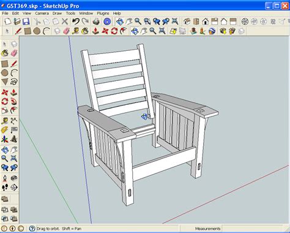Pick the pink Eraser in left toolbar
This screenshot has width=290, height=233.
(x=14, y=53)
